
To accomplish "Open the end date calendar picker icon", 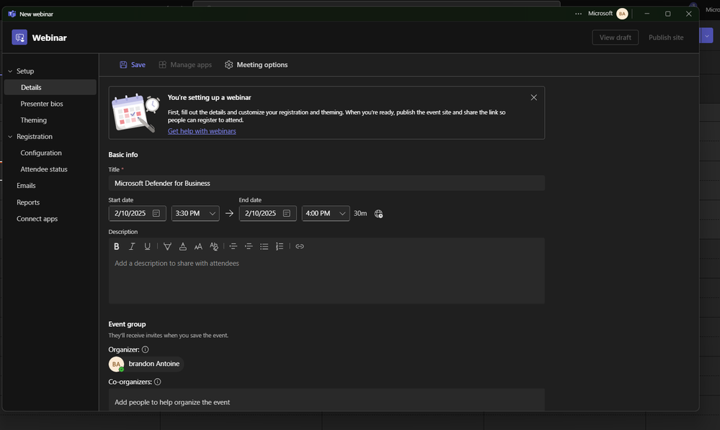I will pos(287,213).
